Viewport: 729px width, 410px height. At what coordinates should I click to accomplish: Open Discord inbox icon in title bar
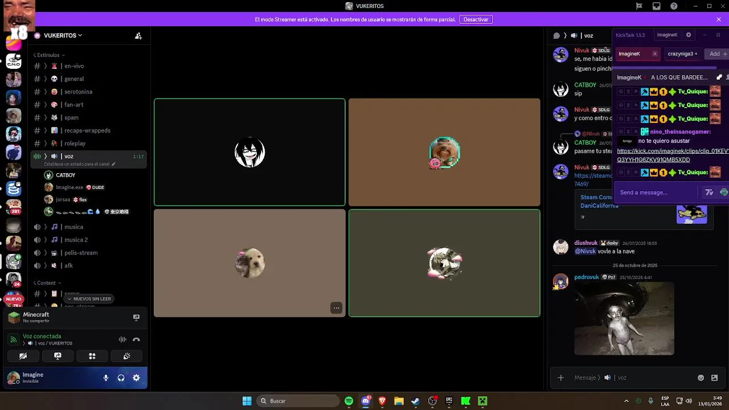pos(657,6)
